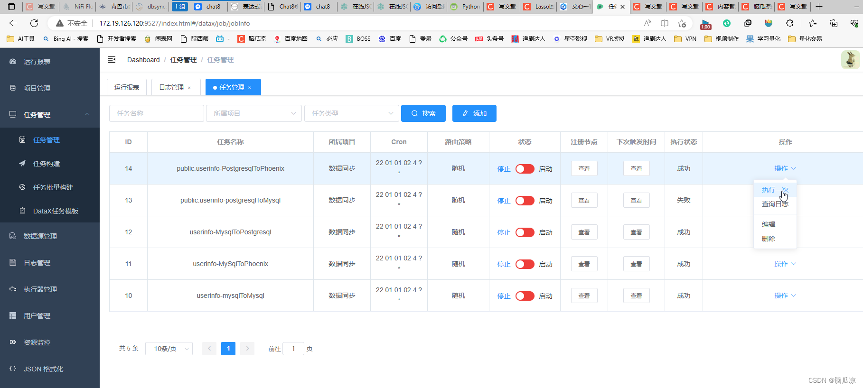The height and width of the screenshot is (388, 863).
Task: Click the browser favorites star icon
Action: coord(813,23)
